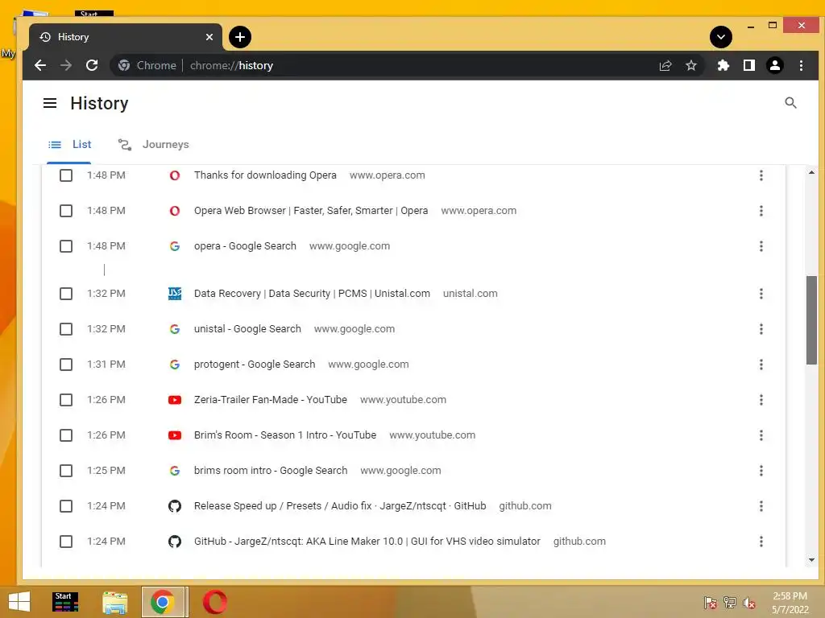
Task: Select checkbox for 'opera - Google Search'
Action: (x=66, y=246)
